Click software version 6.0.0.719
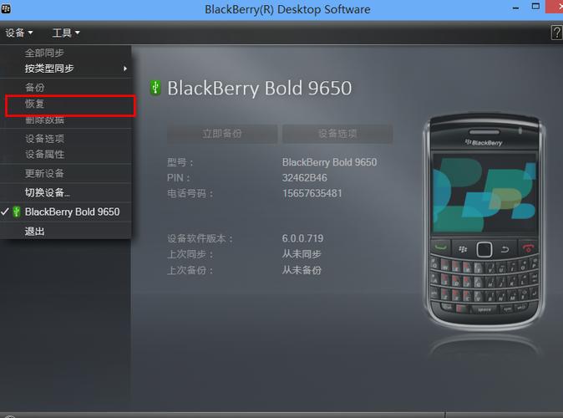The width and height of the screenshot is (563, 418). coord(302,238)
